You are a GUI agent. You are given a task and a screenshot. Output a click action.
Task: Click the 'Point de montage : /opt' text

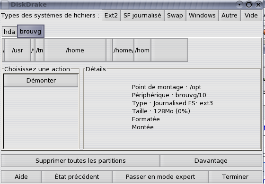coord(167,87)
